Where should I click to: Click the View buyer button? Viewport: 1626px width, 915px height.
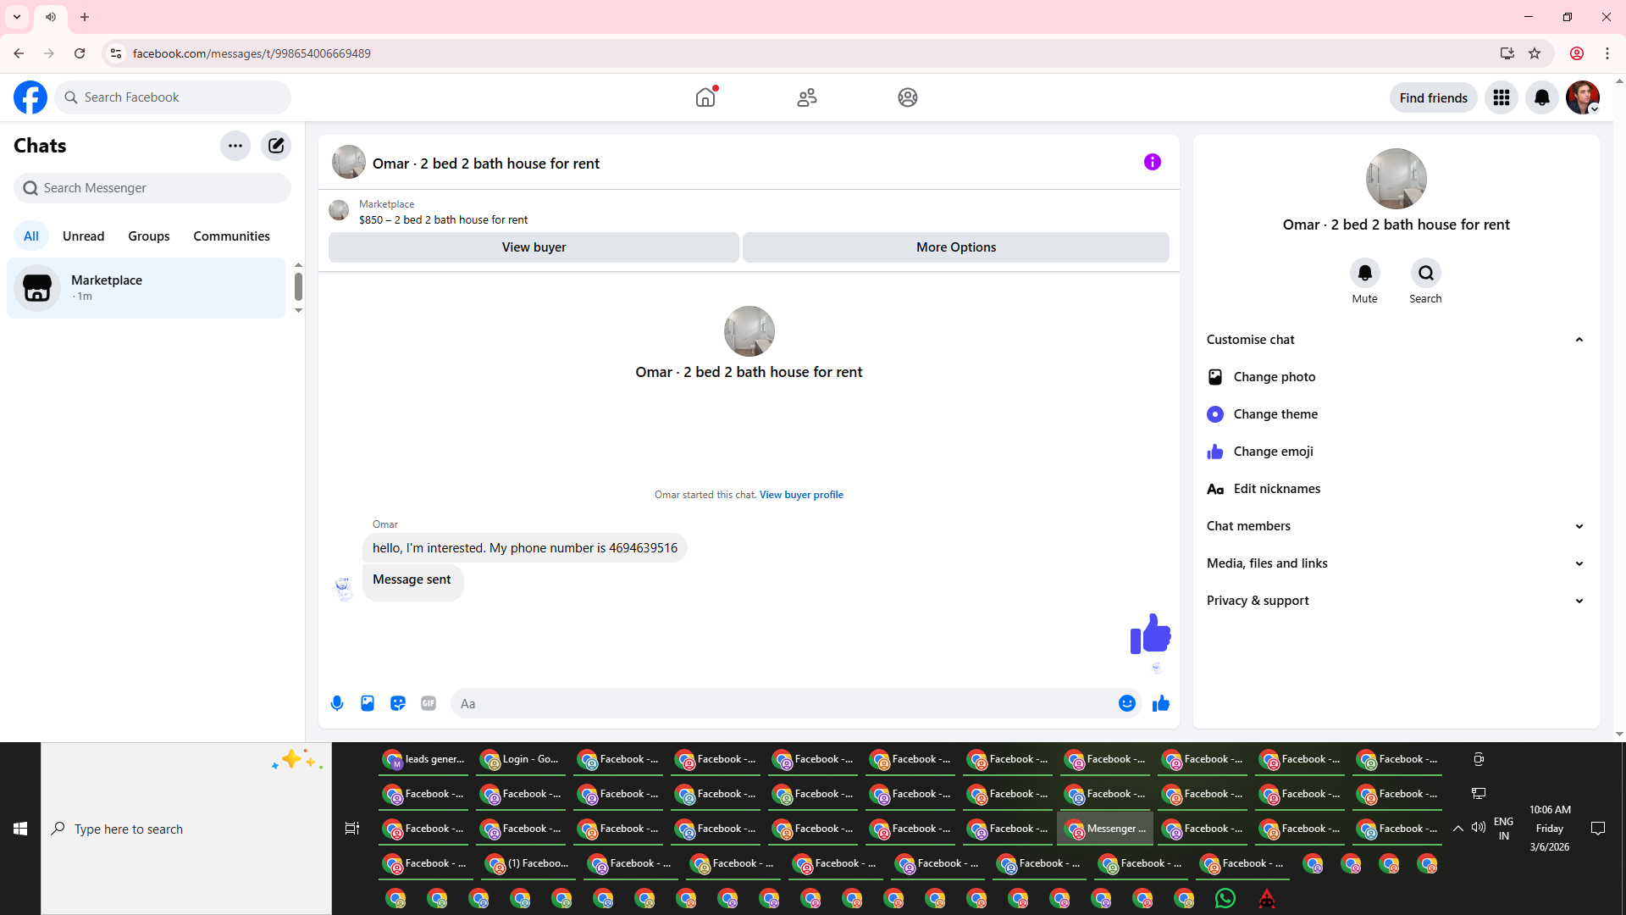point(534,247)
